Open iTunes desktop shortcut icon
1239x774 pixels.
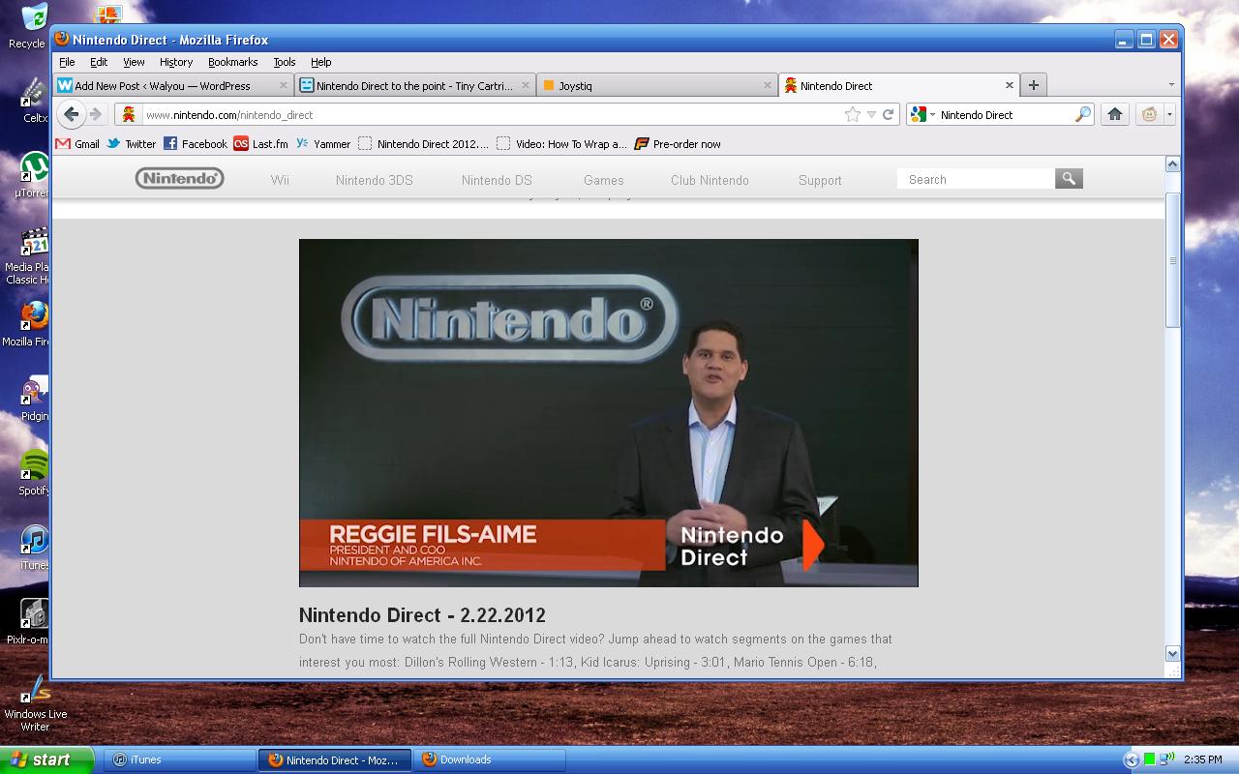(x=35, y=542)
